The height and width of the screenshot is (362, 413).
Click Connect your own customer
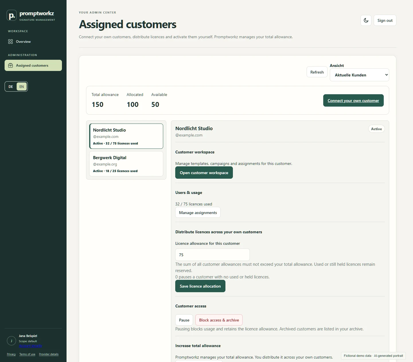tap(353, 101)
